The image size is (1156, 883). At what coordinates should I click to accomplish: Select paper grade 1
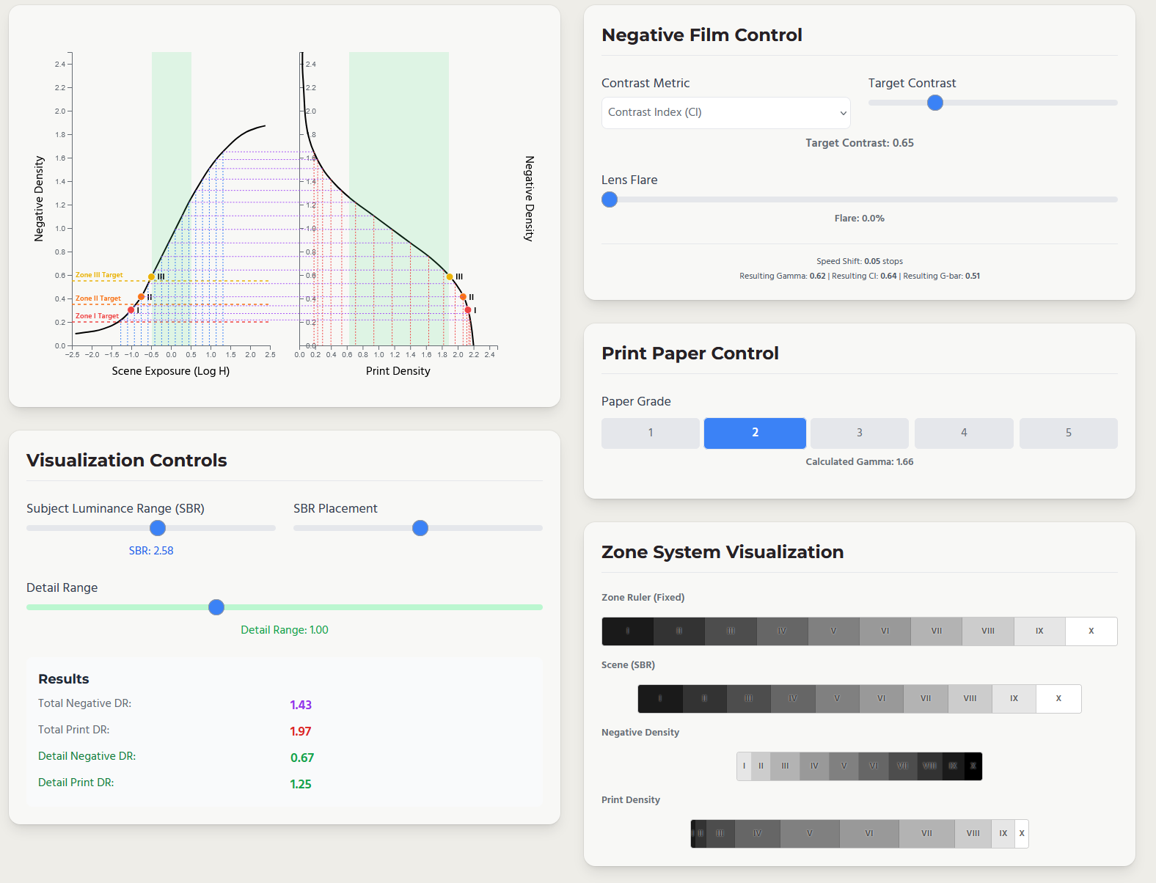(650, 433)
